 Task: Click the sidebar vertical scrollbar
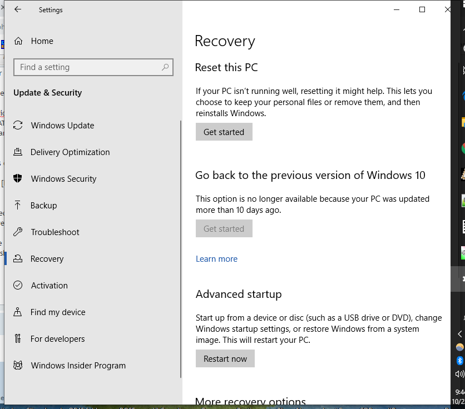(x=181, y=249)
